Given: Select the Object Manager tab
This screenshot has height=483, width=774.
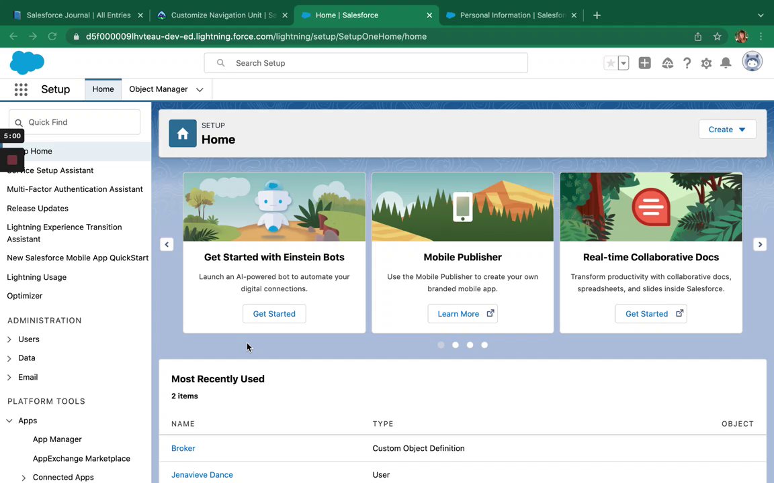Looking at the screenshot, I should pos(158,89).
